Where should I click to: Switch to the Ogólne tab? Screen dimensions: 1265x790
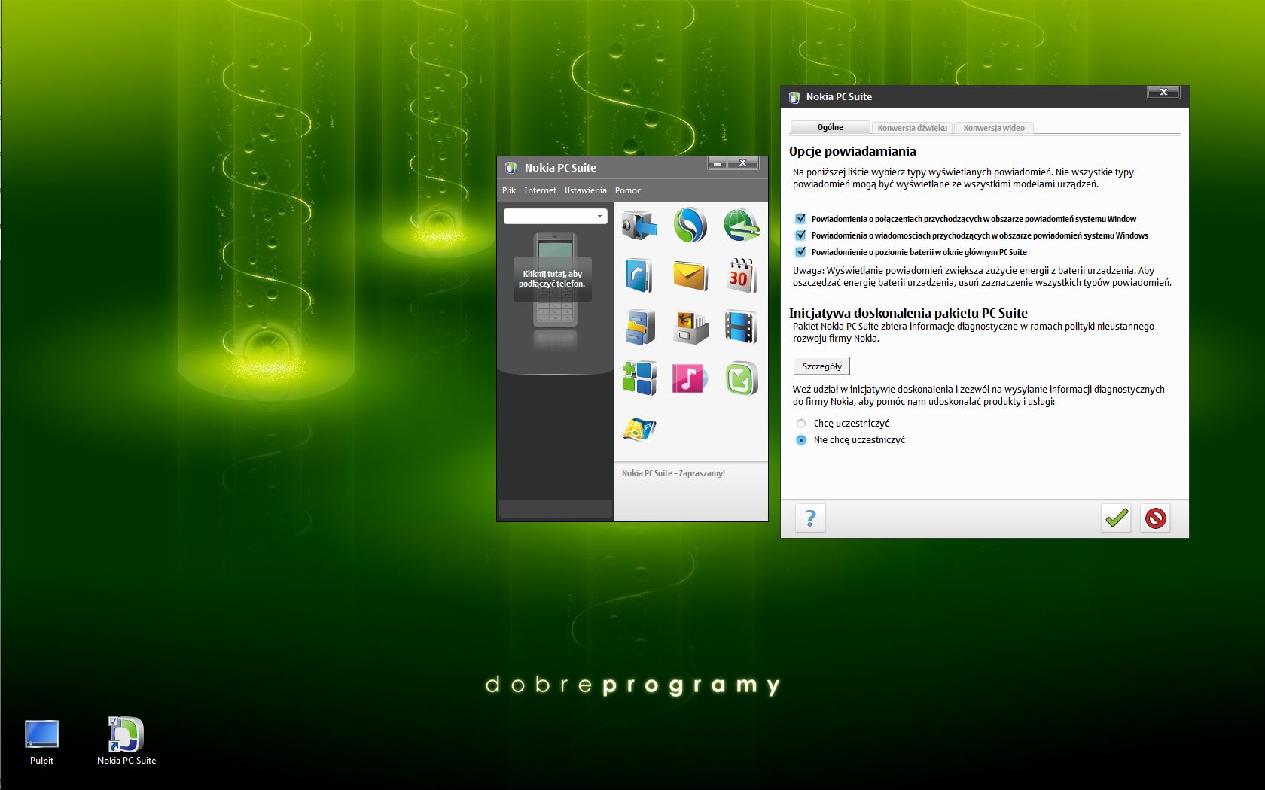pyautogui.click(x=830, y=127)
